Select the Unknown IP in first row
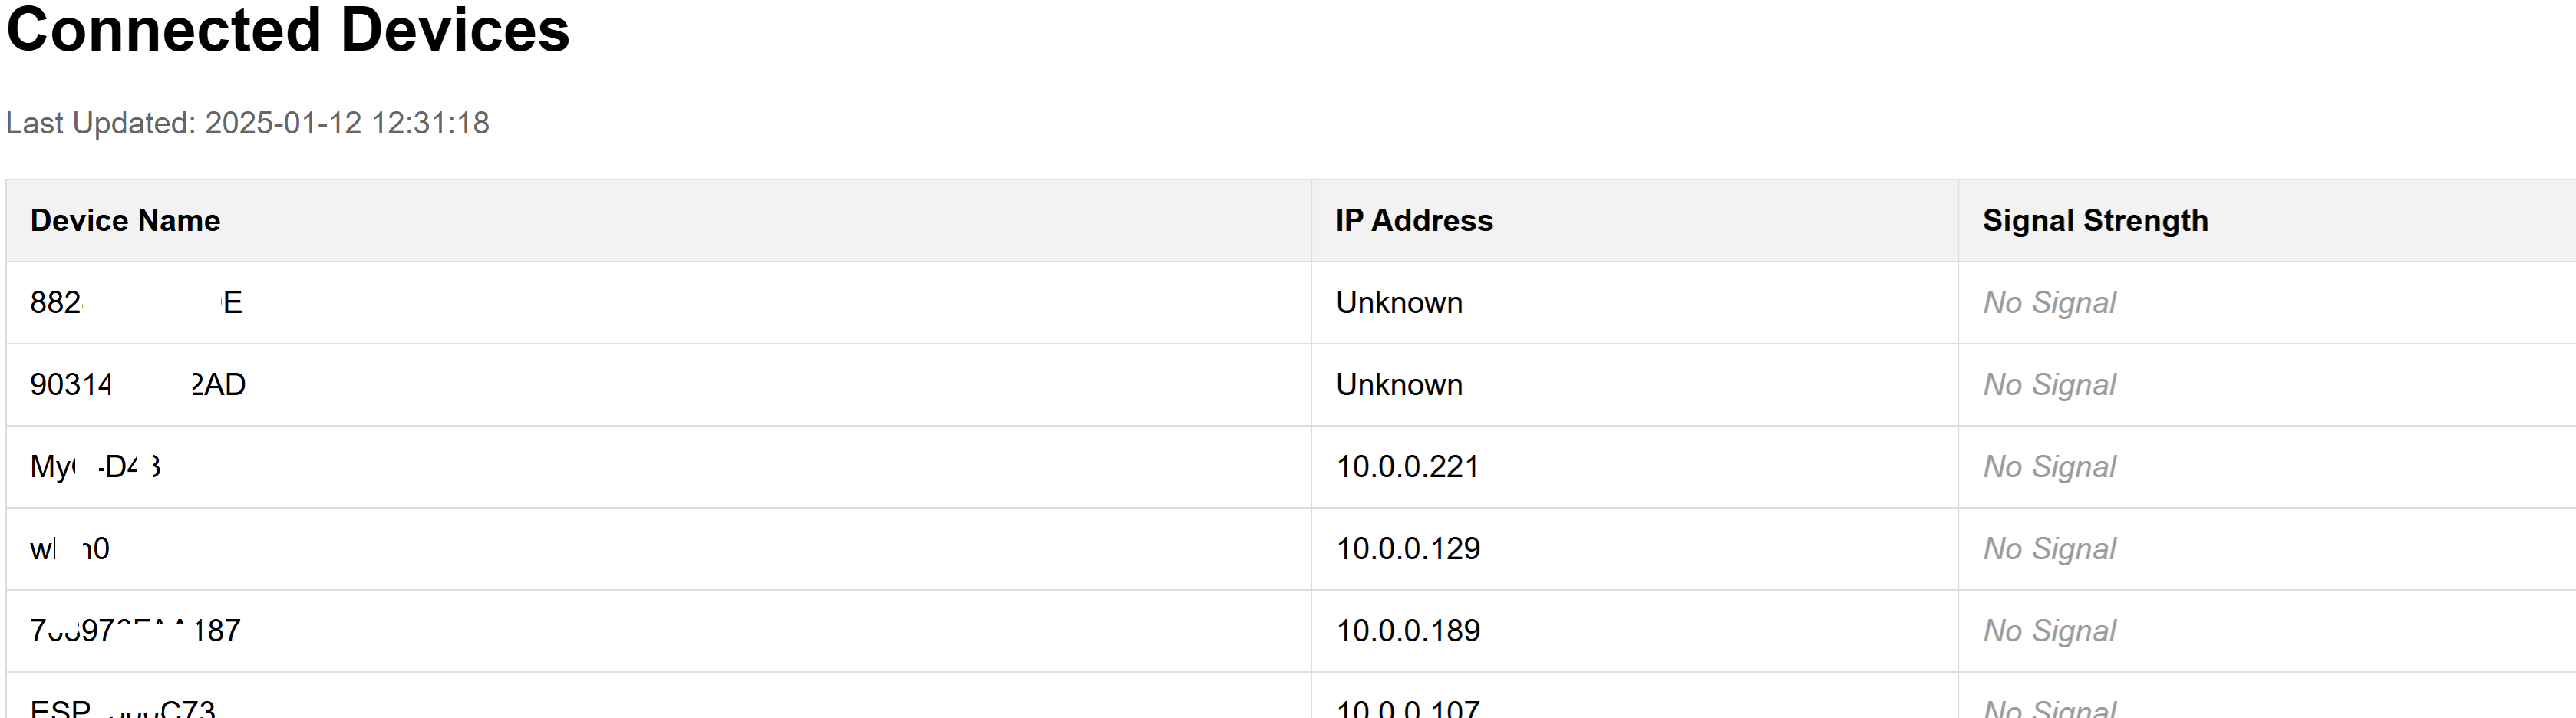Viewport: 2576px width, 718px height. click(1399, 302)
